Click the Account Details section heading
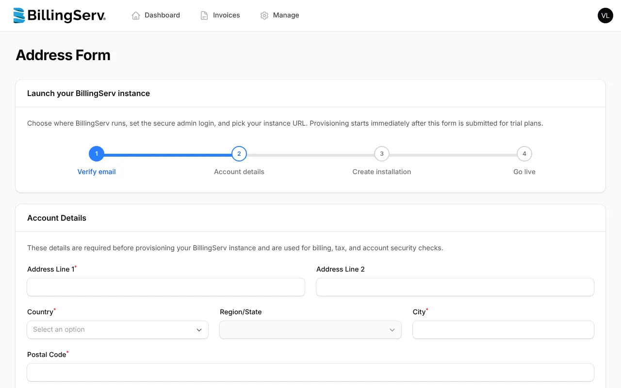Image resolution: width=621 pixels, height=388 pixels. coord(57,218)
